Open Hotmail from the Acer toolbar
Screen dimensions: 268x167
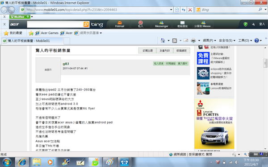tap(119, 24)
